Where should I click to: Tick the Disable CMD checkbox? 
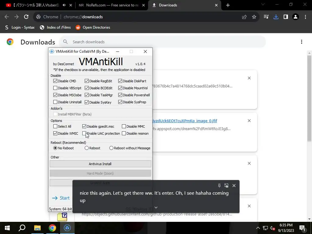(x=55, y=81)
